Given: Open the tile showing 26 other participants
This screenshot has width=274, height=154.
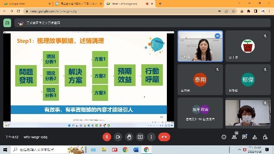Looking at the screenshot, I should pos(200,113).
